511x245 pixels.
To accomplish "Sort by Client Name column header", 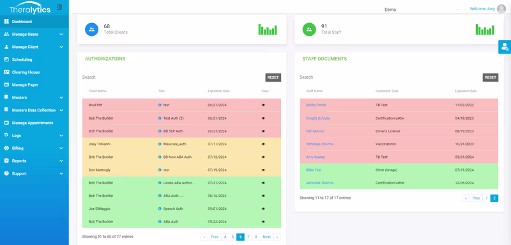I will click(98, 91).
